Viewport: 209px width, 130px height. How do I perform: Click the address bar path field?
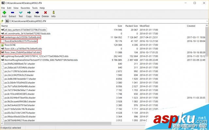tap(107, 21)
